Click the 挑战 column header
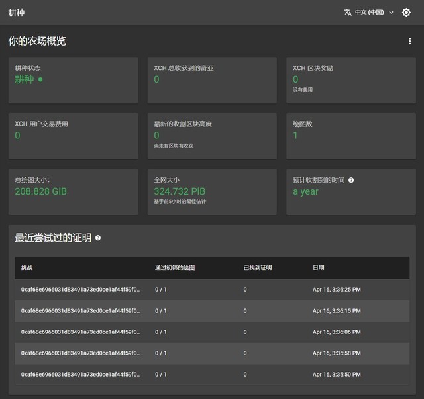This screenshot has height=399, width=424. (26, 267)
